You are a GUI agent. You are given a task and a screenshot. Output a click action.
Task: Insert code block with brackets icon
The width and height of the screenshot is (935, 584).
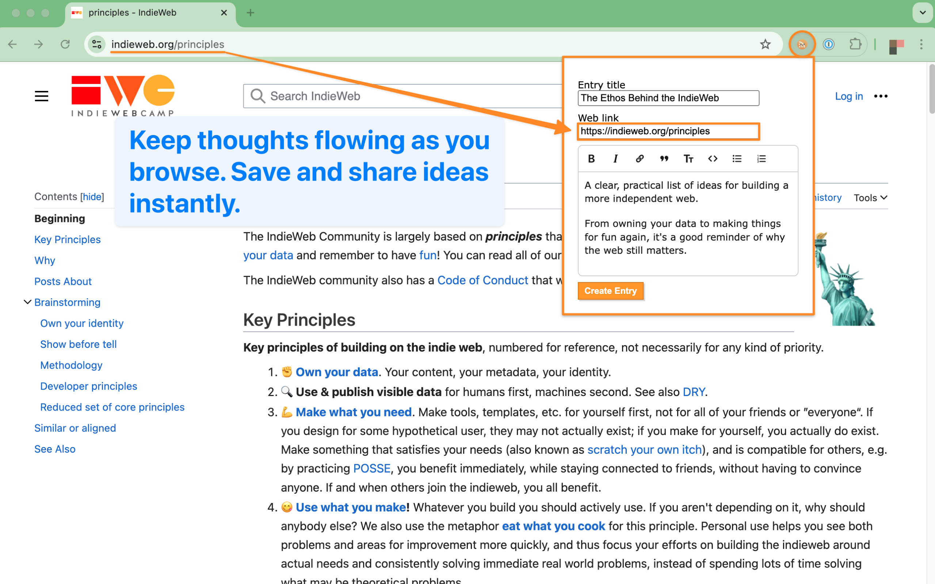coord(713,159)
